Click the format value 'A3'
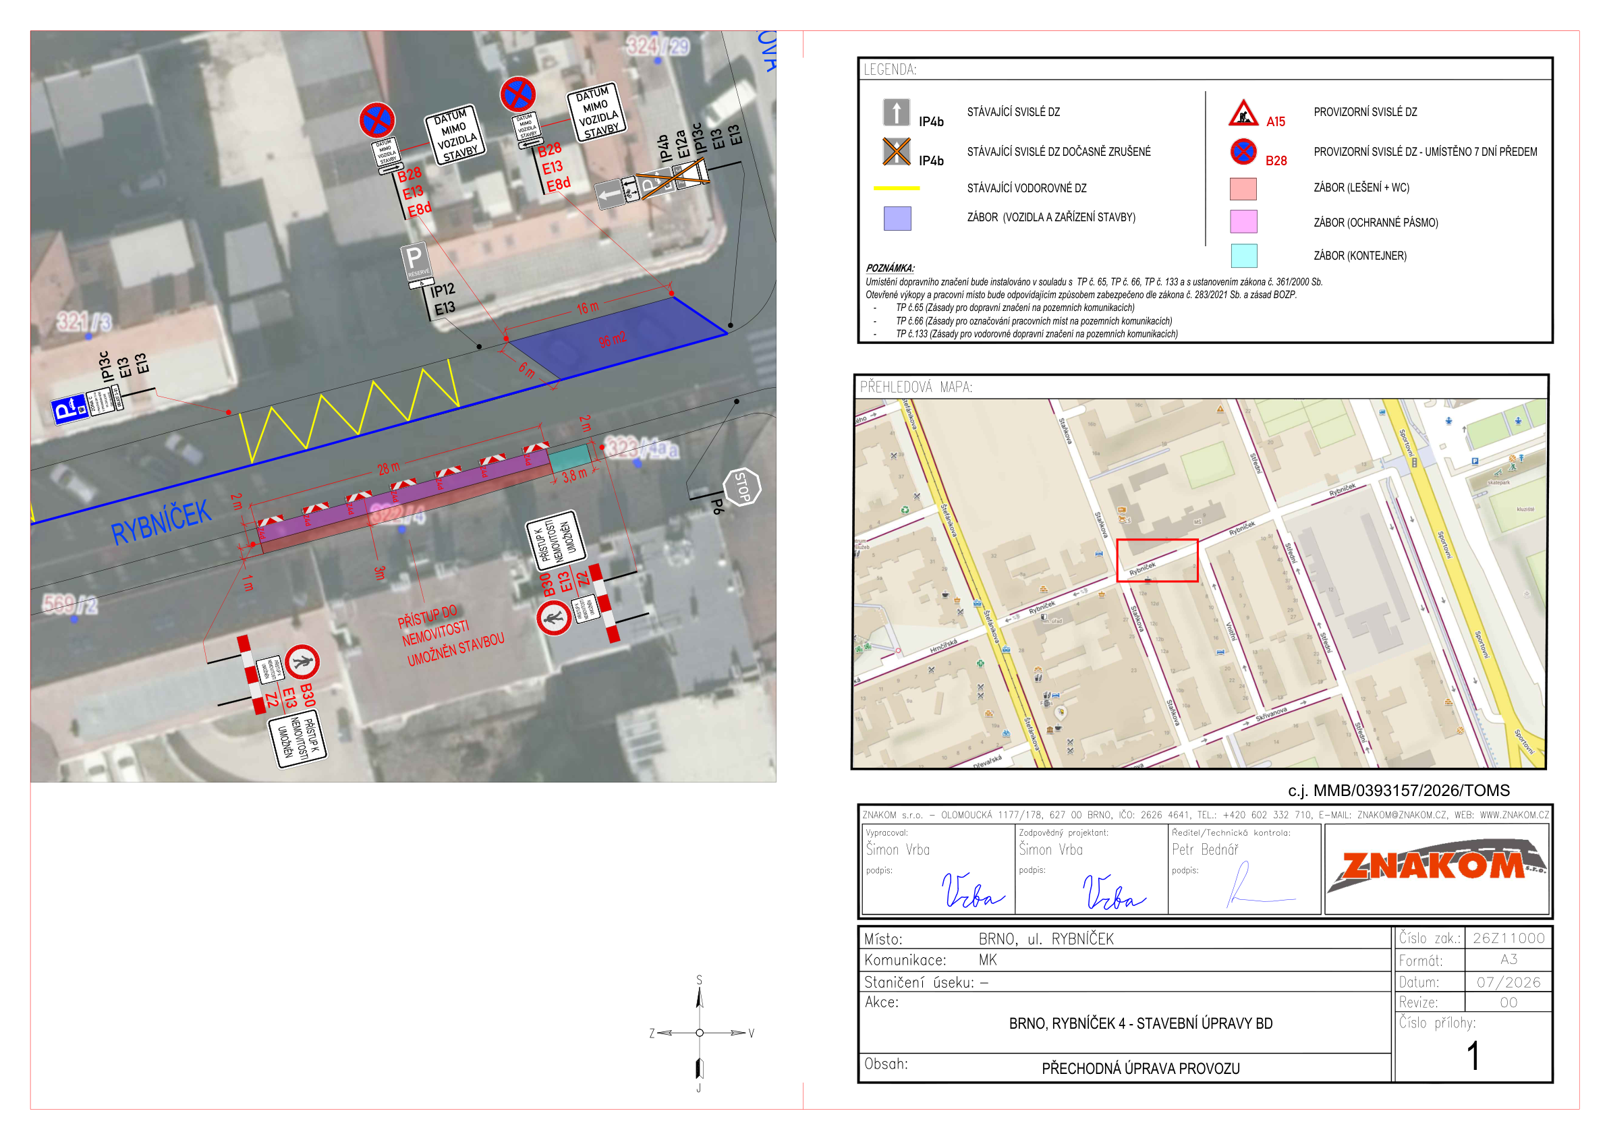This screenshot has height=1136, width=1607. [1509, 959]
